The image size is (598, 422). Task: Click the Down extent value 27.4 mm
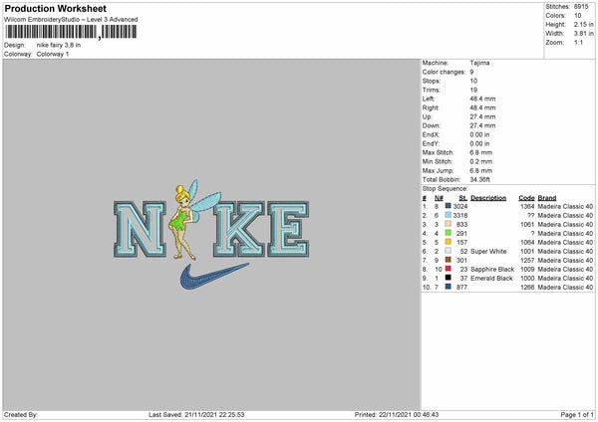(482, 125)
